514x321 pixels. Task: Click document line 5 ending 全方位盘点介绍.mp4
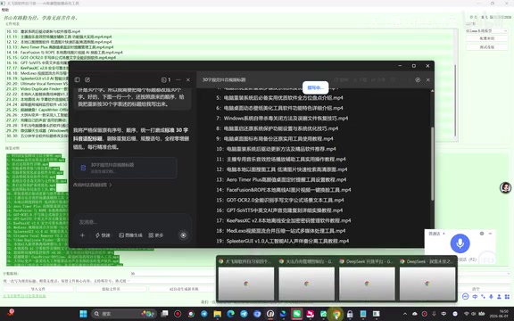pos(279,97)
